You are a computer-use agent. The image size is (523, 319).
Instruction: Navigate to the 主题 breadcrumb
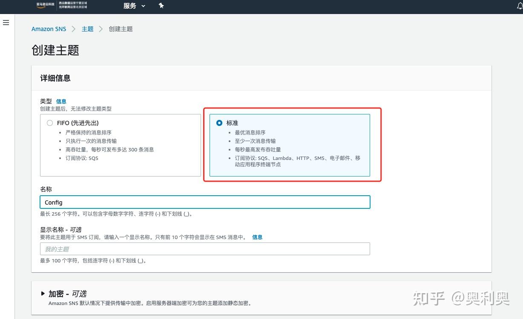coord(87,28)
